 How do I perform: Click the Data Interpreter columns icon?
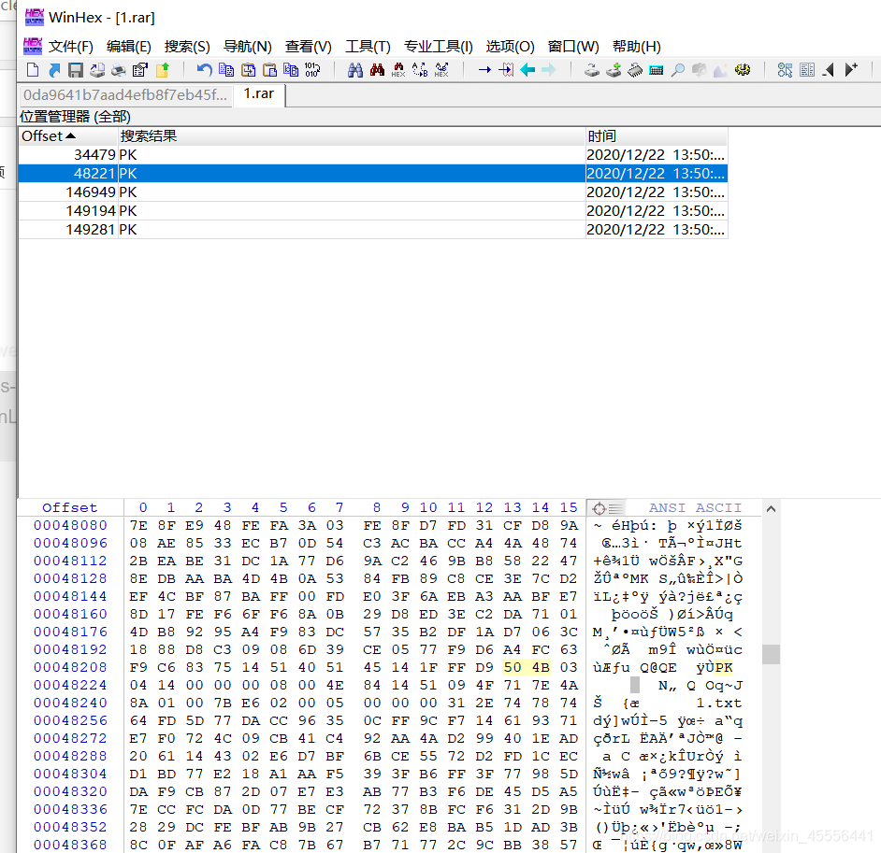(x=807, y=70)
